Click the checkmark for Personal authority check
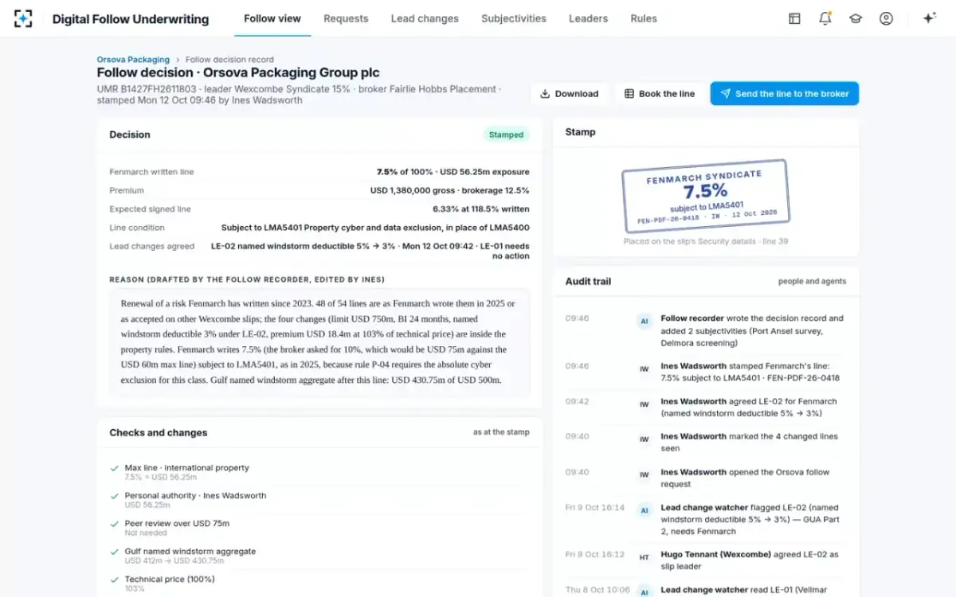 [x=115, y=496]
